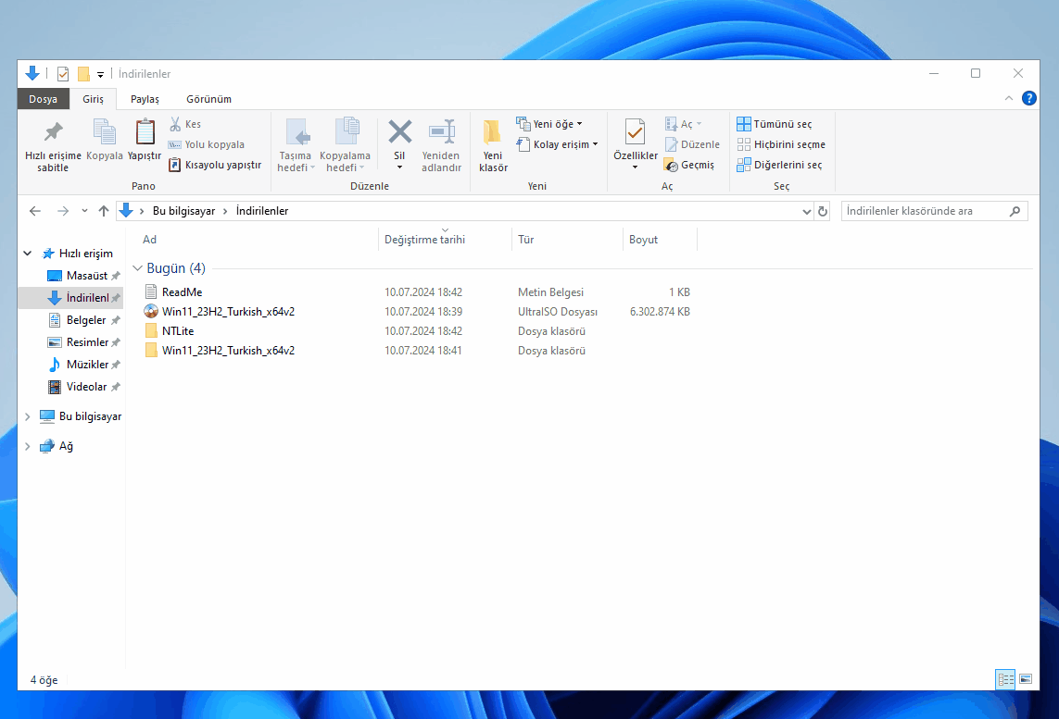Collapse Hızlı erişim tree node
1059x719 pixels.
(x=28, y=254)
